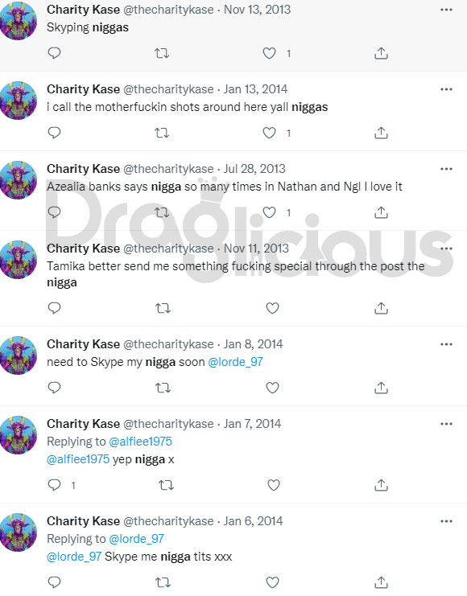Share the Jan 6, 2014 tweet
The width and height of the screenshot is (467, 596).
tap(381, 582)
